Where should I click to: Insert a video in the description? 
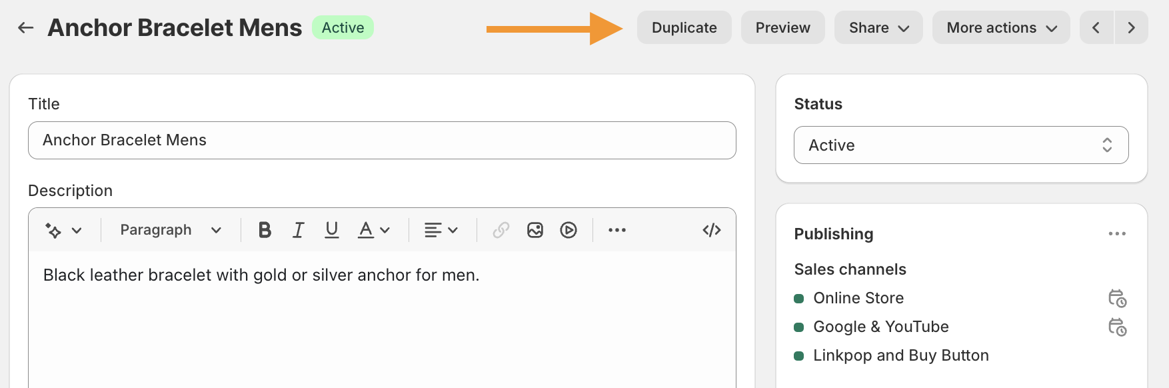click(x=569, y=230)
